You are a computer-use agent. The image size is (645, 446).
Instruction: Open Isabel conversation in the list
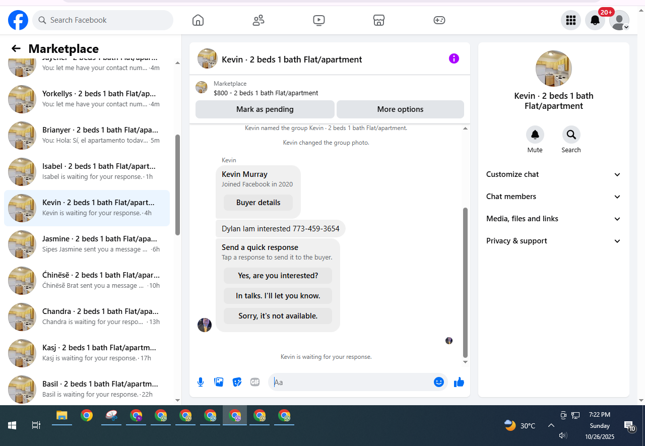pos(87,172)
